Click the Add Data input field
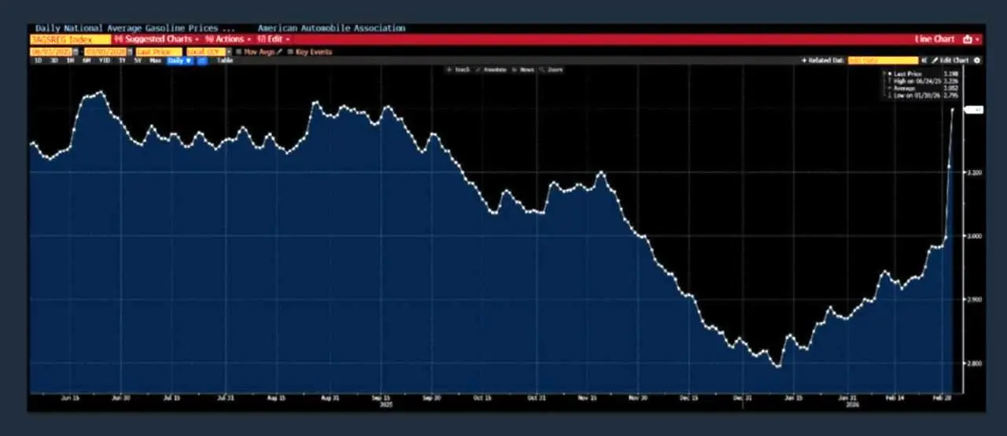The image size is (1007, 436). (x=882, y=61)
